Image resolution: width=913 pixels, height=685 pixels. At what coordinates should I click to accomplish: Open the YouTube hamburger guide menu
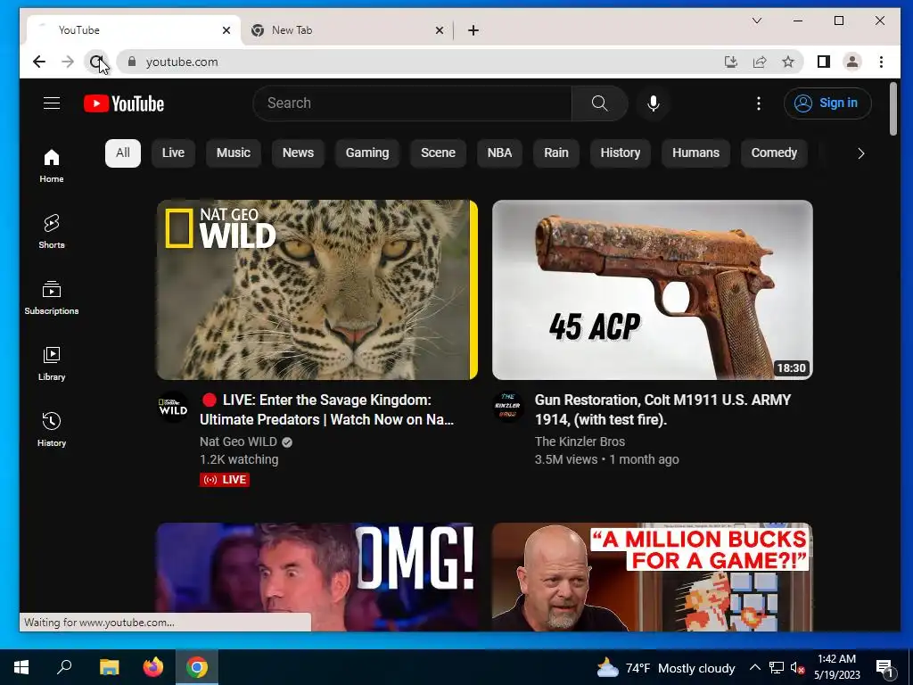52,103
